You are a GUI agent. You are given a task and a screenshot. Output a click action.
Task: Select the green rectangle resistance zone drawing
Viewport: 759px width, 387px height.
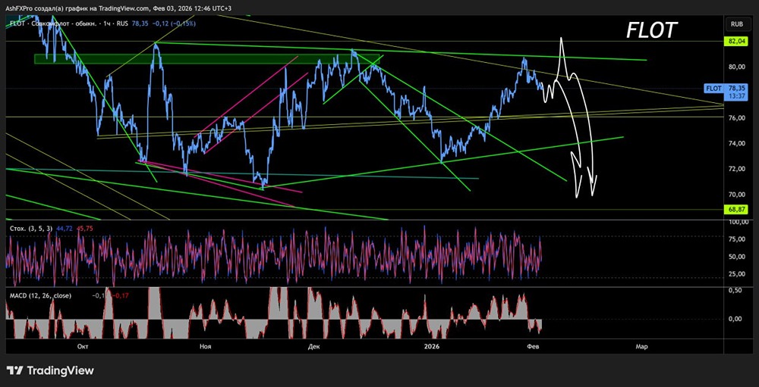coord(207,59)
